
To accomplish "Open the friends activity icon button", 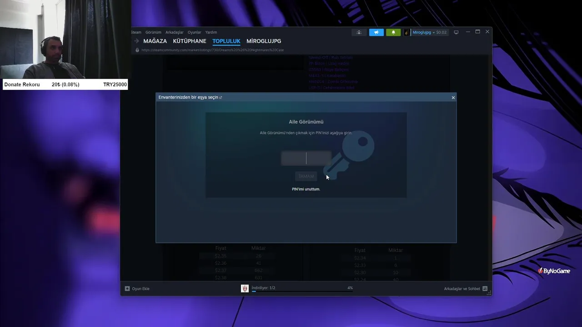I will [x=359, y=32].
